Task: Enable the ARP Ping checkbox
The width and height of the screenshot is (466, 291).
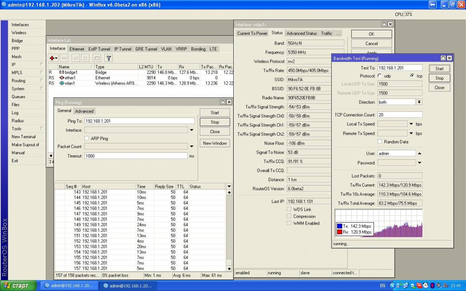Action: coord(87,139)
